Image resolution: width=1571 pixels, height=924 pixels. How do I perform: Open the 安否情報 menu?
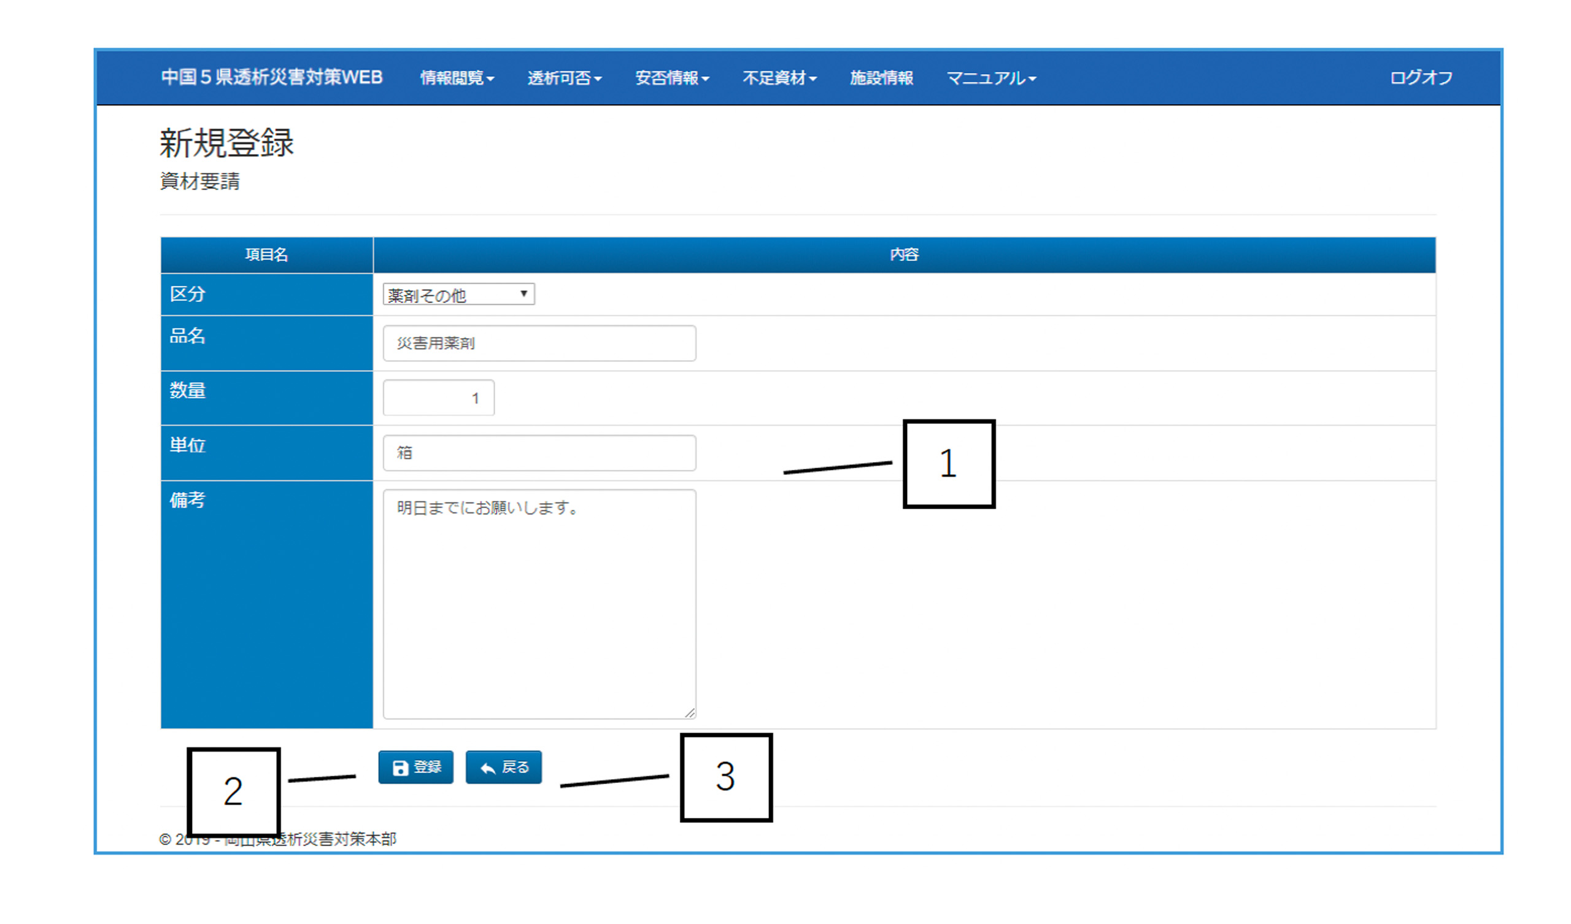671,78
